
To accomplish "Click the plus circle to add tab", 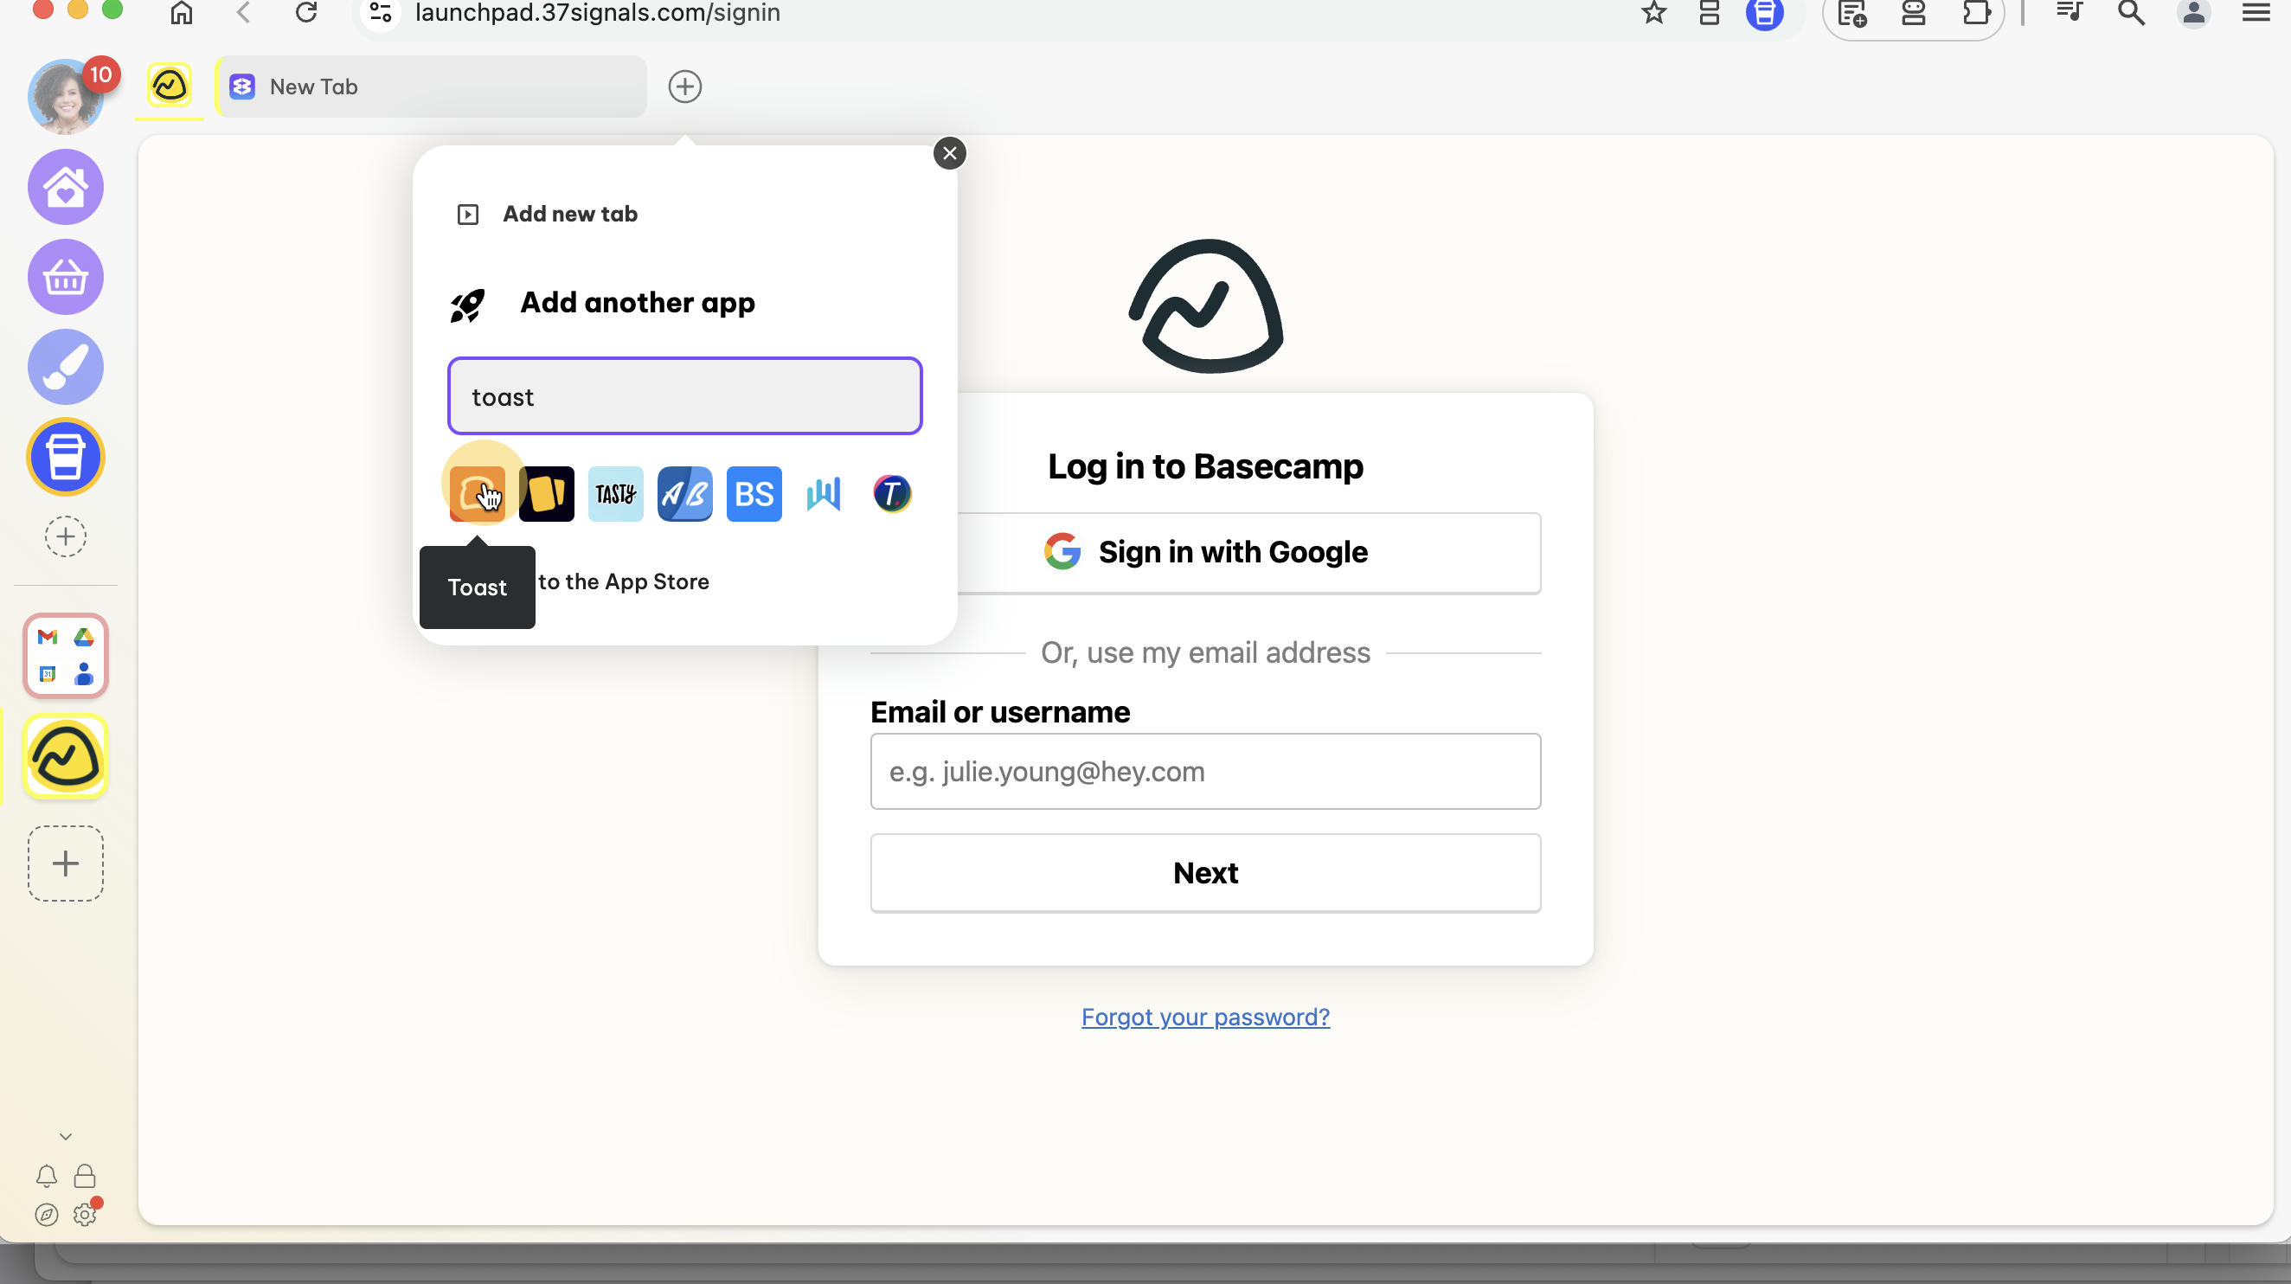I will click(x=685, y=87).
